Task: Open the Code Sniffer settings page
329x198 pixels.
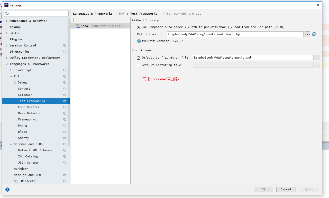Action: tap(29, 107)
